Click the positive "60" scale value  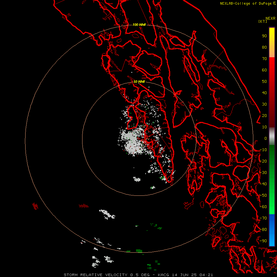(264, 70)
